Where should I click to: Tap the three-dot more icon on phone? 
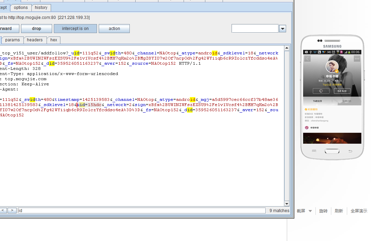point(357,59)
